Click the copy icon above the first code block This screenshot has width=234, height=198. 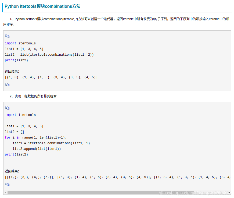coord(7,36)
